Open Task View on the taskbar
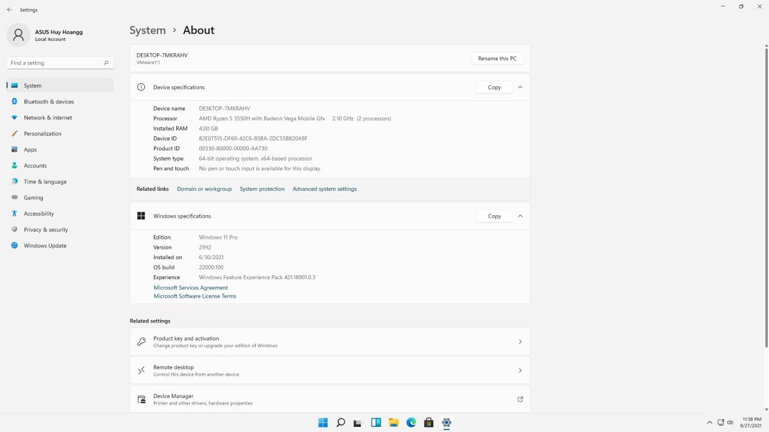This screenshot has height=432, width=769. pyautogui.click(x=358, y=422)
